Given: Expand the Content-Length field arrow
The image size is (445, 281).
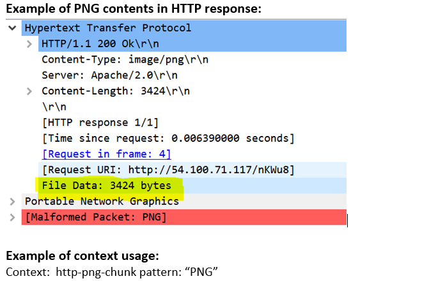Looking at the screenshot, I should click(29, 91).
